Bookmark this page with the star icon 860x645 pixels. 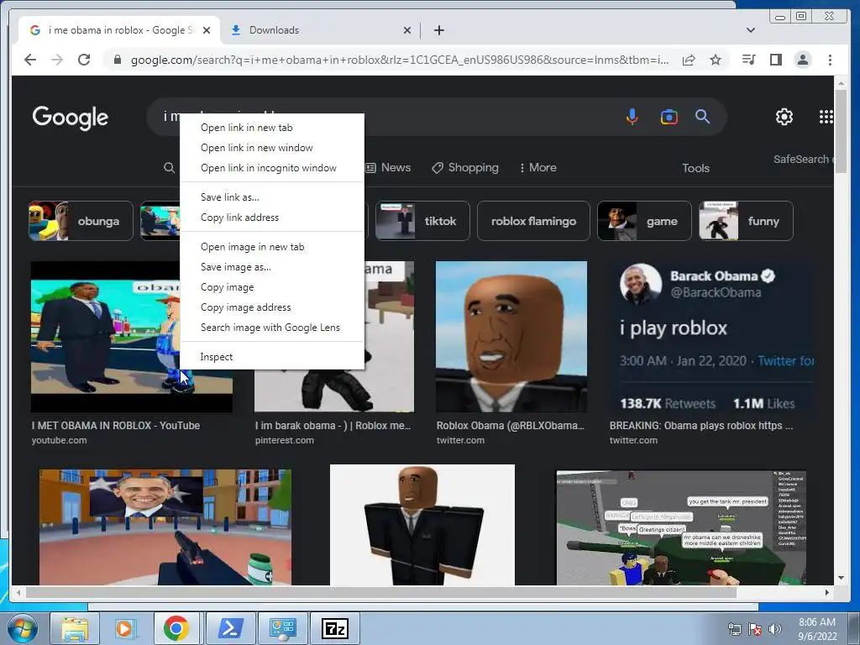click(716, 60)
